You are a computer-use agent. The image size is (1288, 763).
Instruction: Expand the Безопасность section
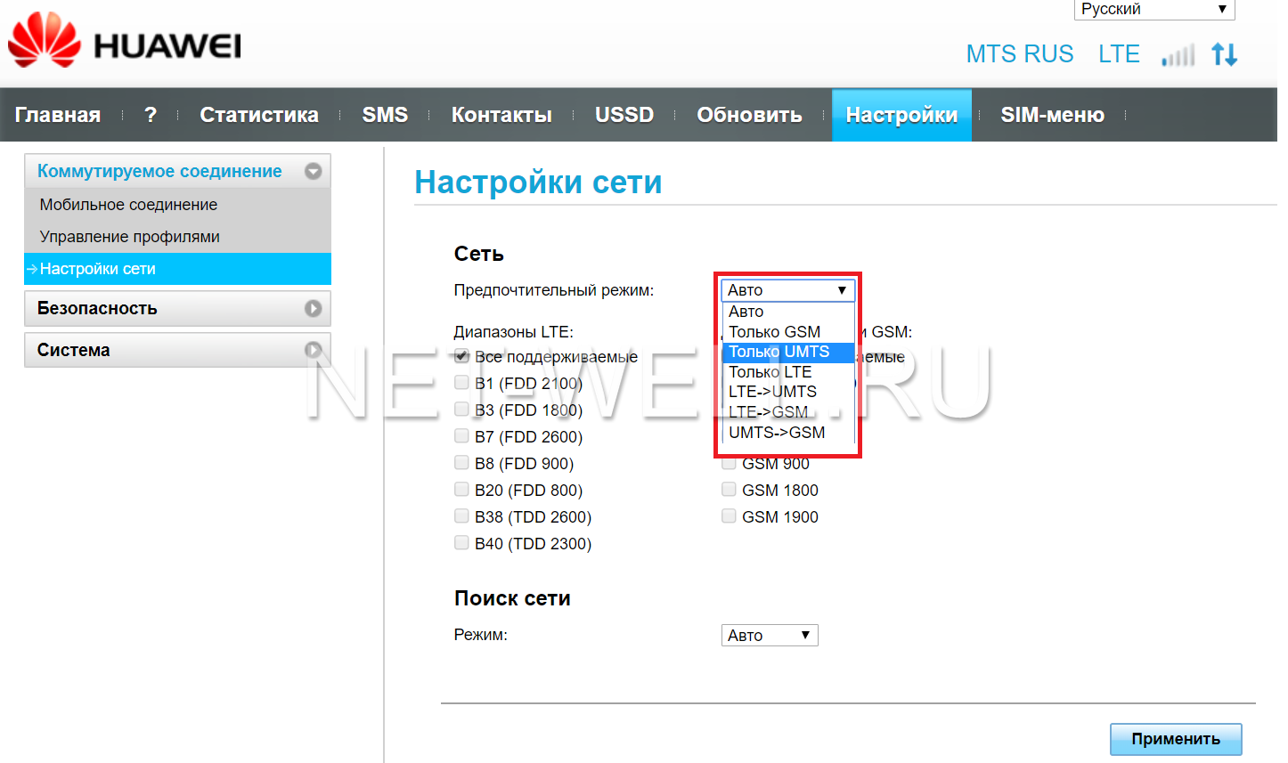[177, 308]
